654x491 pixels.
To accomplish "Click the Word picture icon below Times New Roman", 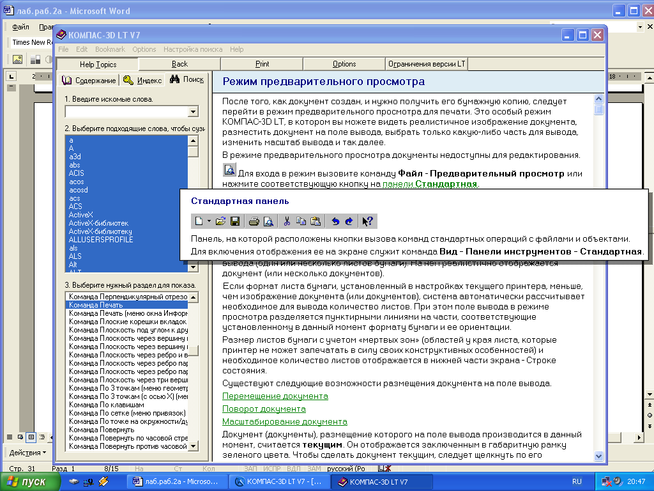I will click(17, 59).
